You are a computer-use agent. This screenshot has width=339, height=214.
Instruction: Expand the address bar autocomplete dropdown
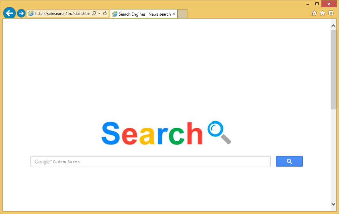(99, 14)
